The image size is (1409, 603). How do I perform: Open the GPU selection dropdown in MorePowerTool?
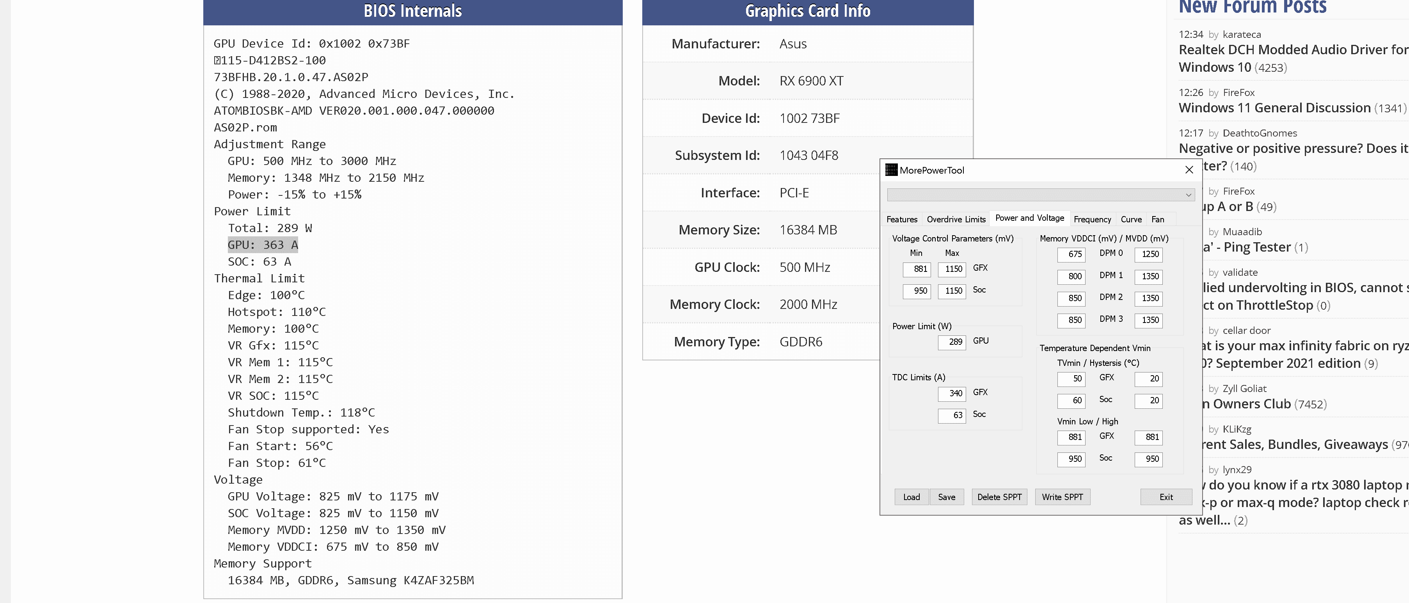click(1040, 195)
